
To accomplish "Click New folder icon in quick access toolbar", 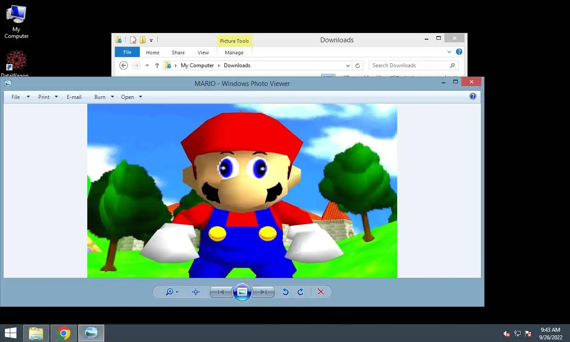I will pos(142,40).
